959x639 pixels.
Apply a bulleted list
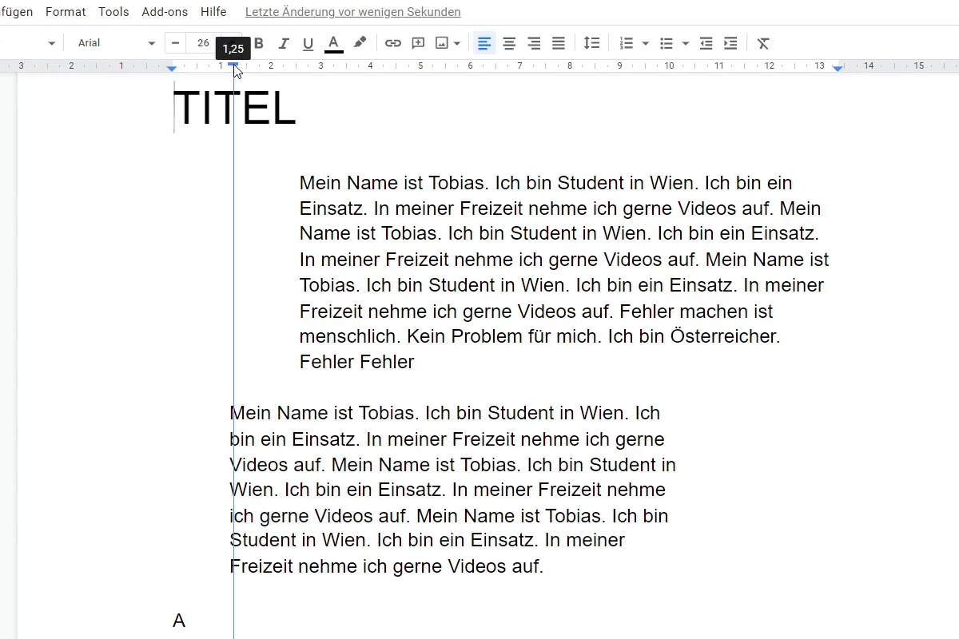(667, 43)
